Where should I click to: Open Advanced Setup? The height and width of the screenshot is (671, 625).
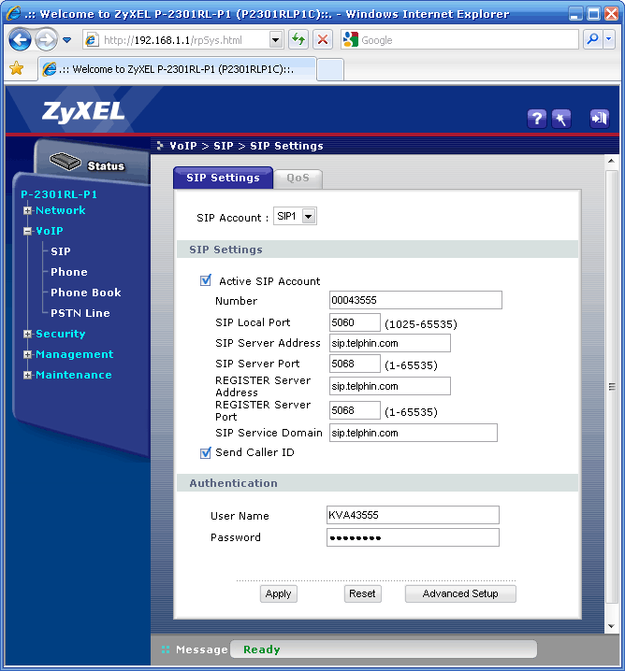[x=460, y=593]
